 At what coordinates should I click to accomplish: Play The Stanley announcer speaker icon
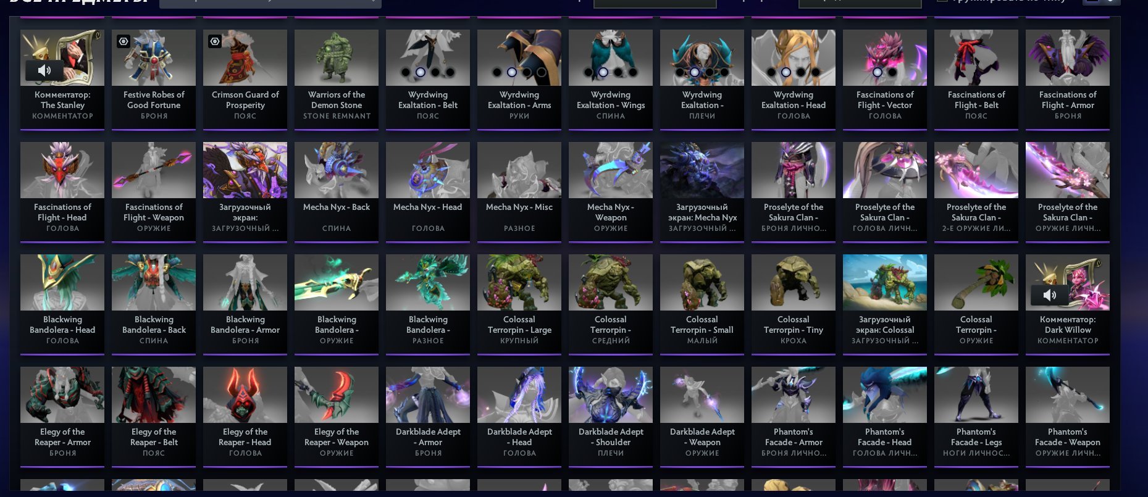[x=44, y=70]
